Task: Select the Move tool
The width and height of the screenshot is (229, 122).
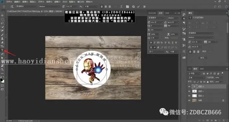Action: pyautogui.click(x=2, y=15)
